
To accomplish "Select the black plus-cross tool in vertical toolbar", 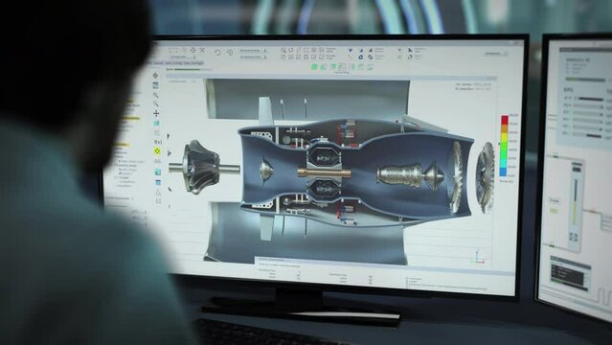I will point(156,113).
